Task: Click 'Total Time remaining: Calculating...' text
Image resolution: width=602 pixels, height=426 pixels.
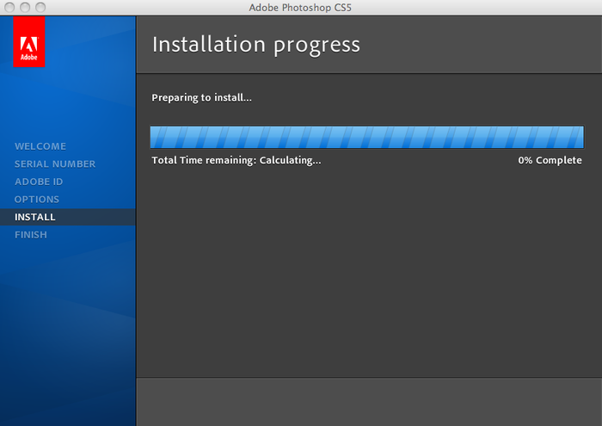Action: [x=236, y=160]
